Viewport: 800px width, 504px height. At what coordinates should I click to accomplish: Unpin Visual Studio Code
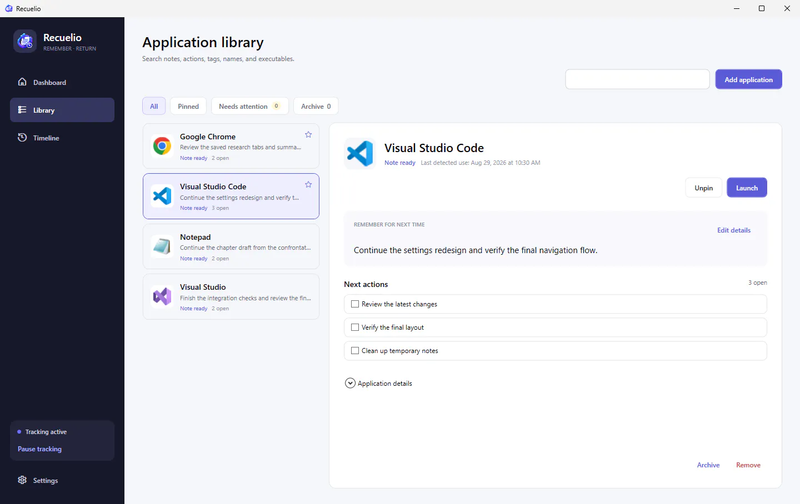click(703, 188)
